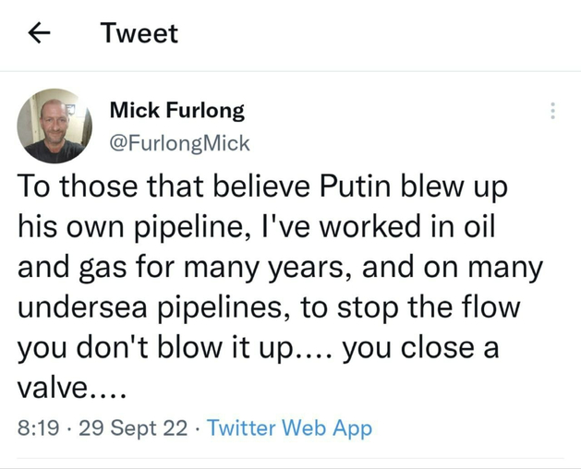This screenshot has height=469, width=581.
Task: Click the Tweet header title
Action: [x=139, y=34]
